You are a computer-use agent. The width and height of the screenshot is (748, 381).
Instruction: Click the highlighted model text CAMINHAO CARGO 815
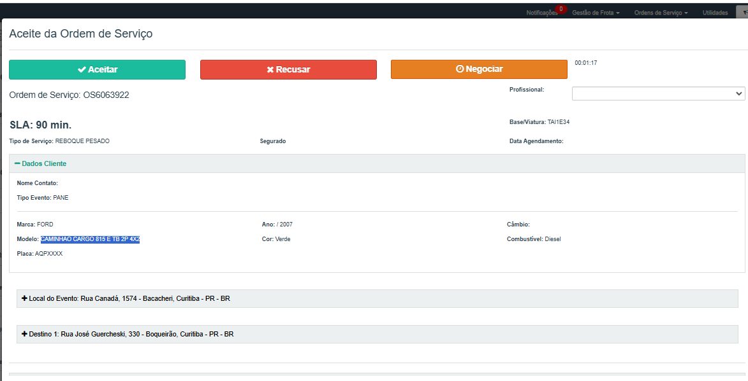[x=90, y=239]
